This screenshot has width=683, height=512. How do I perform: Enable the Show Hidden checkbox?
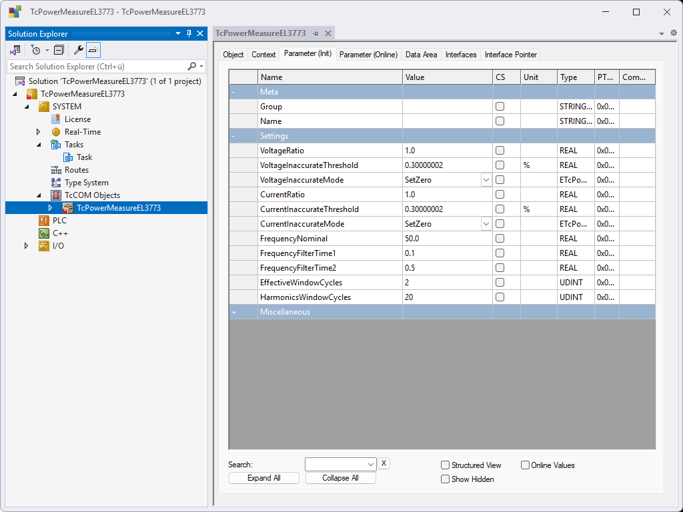pos(445,479)
